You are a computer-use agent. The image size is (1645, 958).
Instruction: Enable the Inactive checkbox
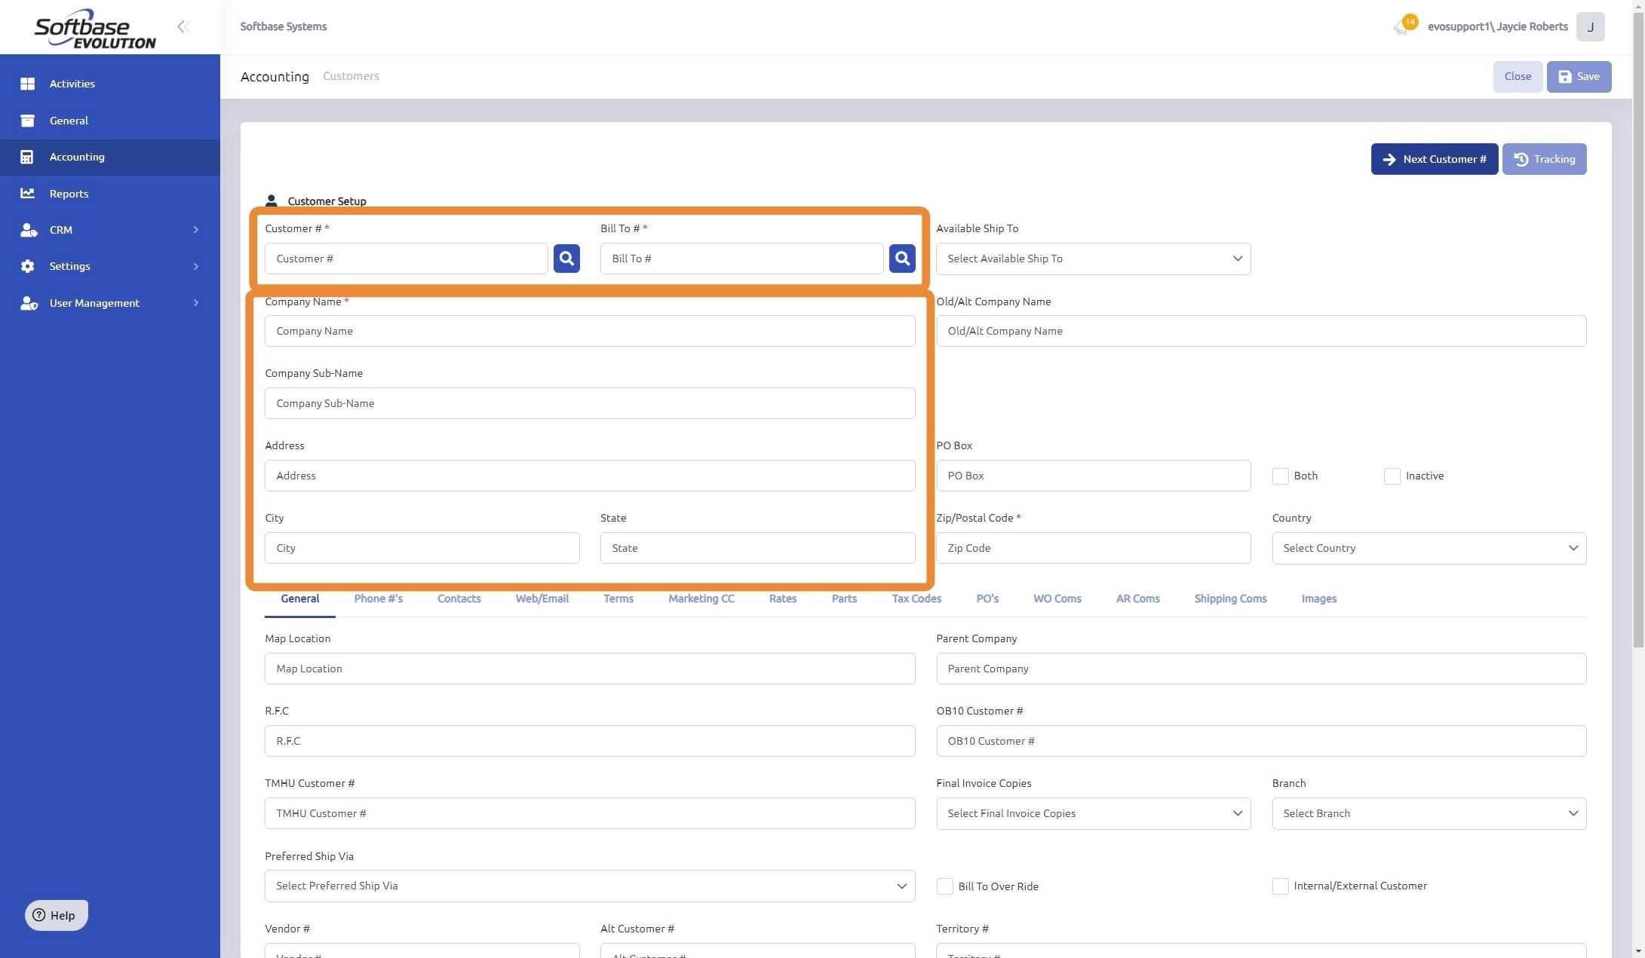(x=1392, y=476)
